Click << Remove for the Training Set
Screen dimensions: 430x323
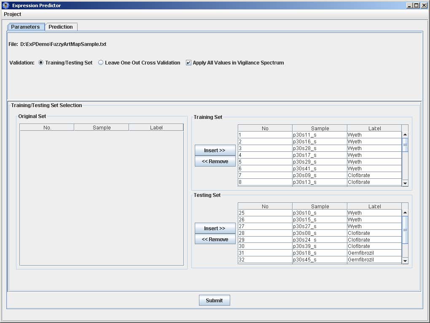coord(215,161)
